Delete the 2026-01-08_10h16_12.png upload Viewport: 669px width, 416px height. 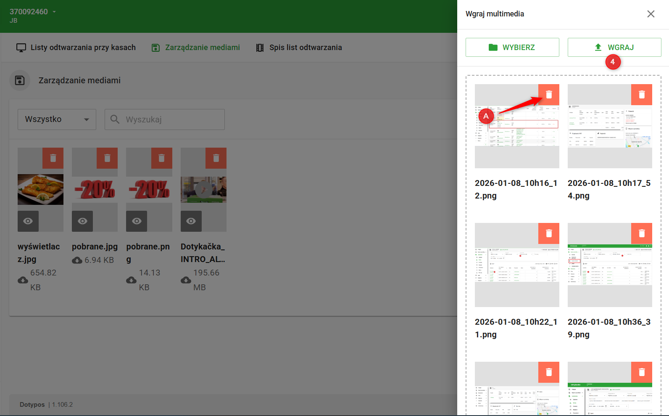click(548, 95)
